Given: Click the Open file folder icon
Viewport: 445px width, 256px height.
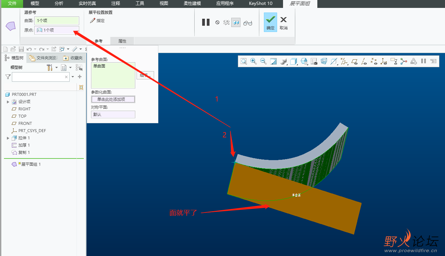Looking at the screenshot, I should click(x=13, y=49).
